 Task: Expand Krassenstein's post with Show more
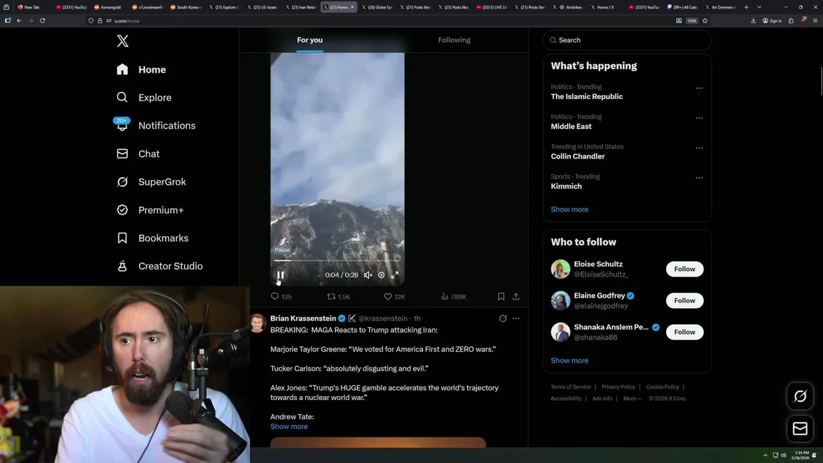pyautogui.click(x=289, y=426)
